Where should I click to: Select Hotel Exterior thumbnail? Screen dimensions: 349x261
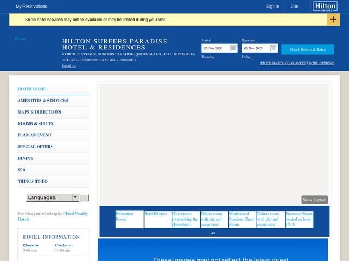158,219
